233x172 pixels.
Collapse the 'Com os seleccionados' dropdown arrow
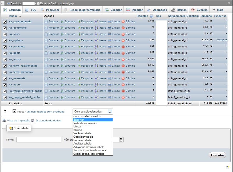pyautogui.click(x=110, y=112)
